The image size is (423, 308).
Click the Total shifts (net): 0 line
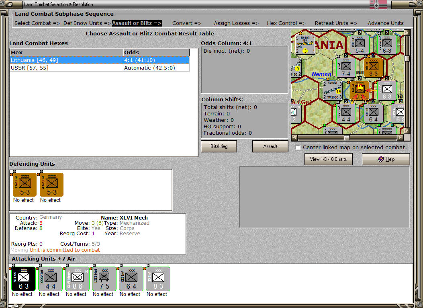(230, 107)
